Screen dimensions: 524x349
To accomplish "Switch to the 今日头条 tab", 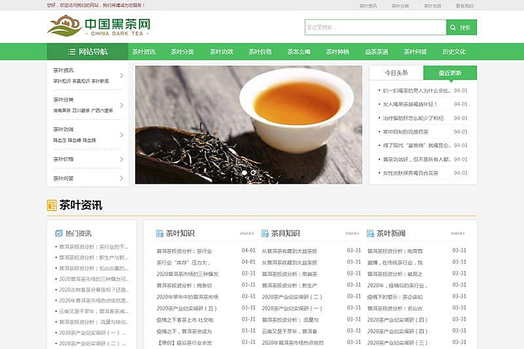I will coord(396,73).
